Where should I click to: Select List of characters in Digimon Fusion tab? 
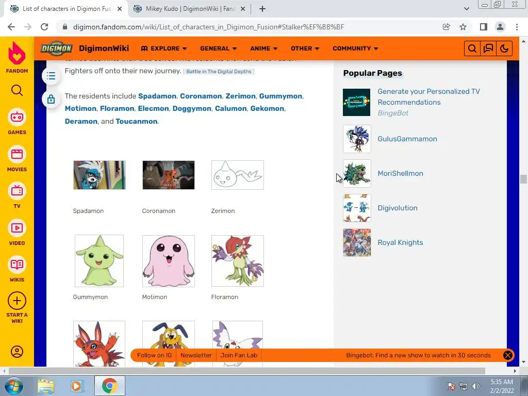click(66, 9)
